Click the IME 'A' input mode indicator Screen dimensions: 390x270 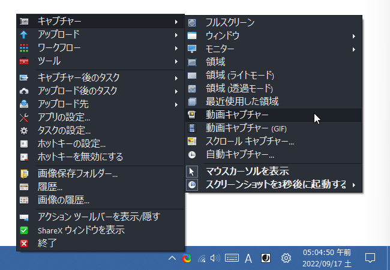(x=248, y=259)
